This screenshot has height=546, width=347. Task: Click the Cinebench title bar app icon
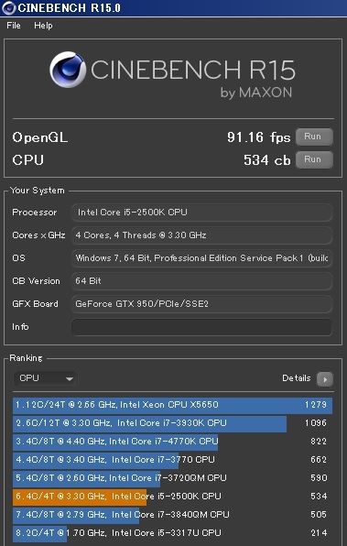(9, 8)
